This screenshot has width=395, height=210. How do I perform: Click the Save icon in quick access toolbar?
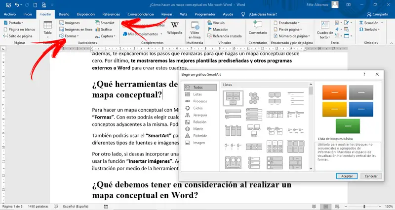8,4
